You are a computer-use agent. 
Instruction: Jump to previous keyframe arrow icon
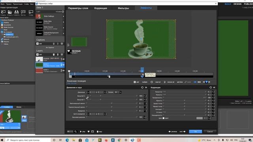click(x=204, y=82)
